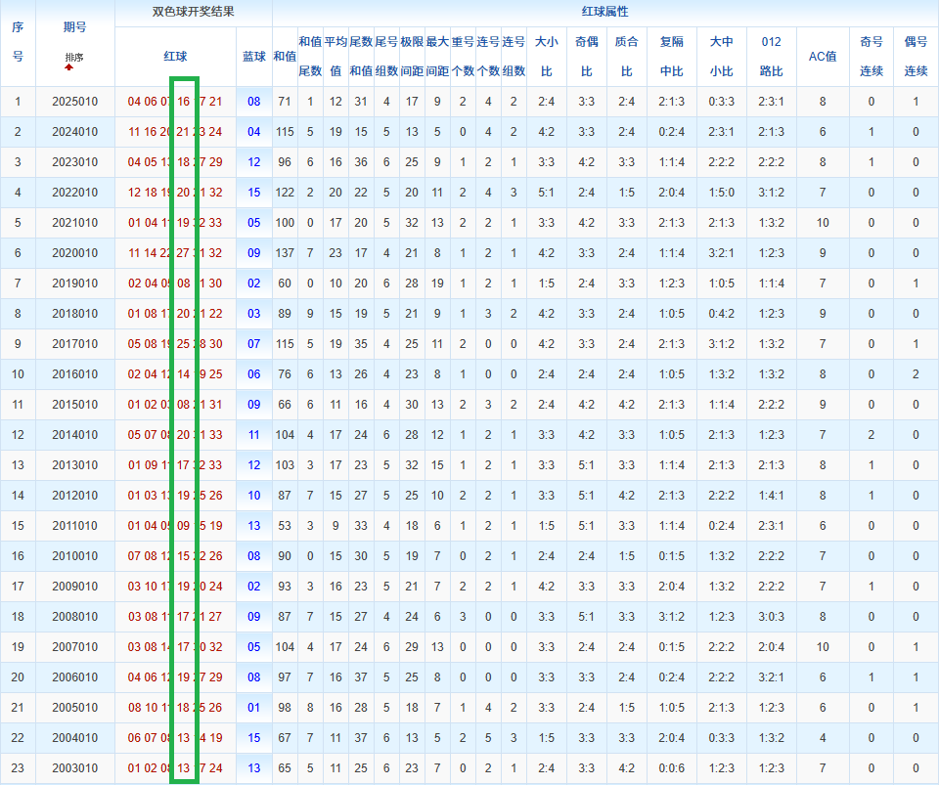
Task: Click the 和值 column header
Action: click(x=285, y=57)
